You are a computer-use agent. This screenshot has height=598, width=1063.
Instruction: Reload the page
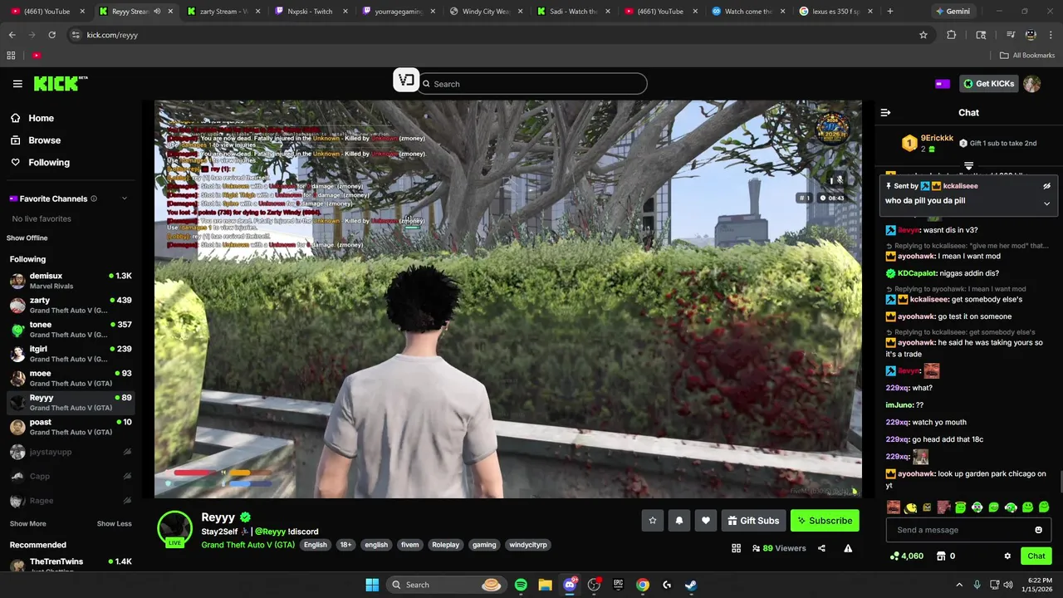pyautogui.click(x=51, y=35)
